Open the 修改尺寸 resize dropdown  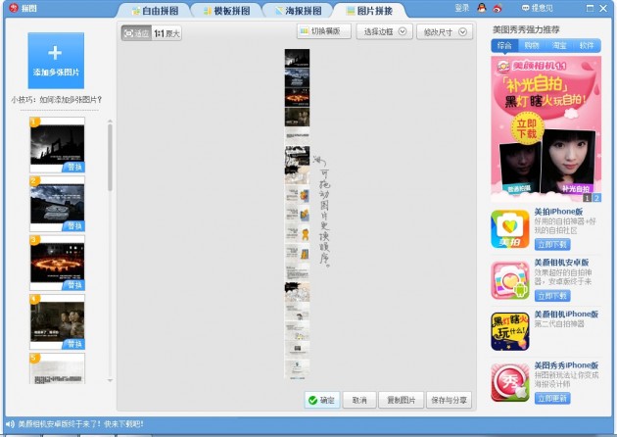point(446,31)
